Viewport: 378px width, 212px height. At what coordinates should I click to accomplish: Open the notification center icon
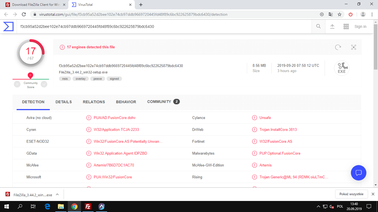click(x=369, y=206)
